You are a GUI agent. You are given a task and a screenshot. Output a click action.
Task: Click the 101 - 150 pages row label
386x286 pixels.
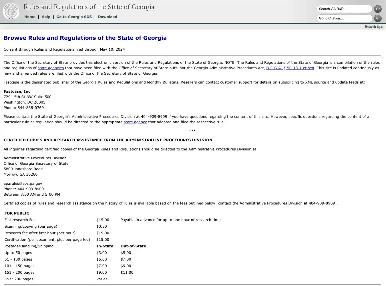coord(19,266)
